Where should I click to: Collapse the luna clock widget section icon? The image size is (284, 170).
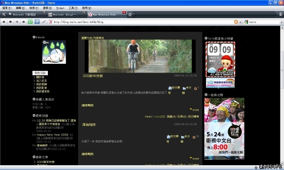206,38
